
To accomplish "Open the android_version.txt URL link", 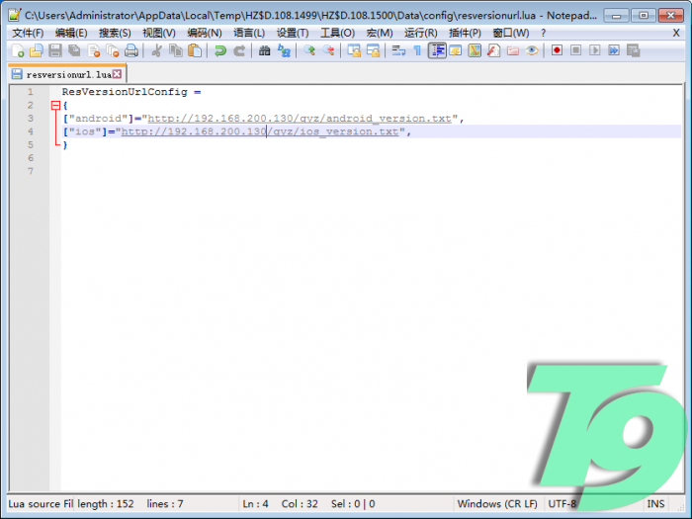I will [299, 119].
